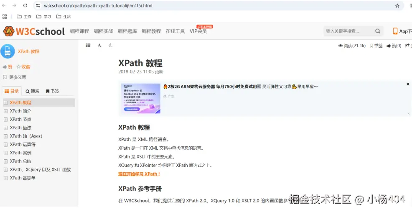The height and width of the screenshot is (212, 412).
Task: Switch to the 搜索 tab
Action: [x=32, y=91]
